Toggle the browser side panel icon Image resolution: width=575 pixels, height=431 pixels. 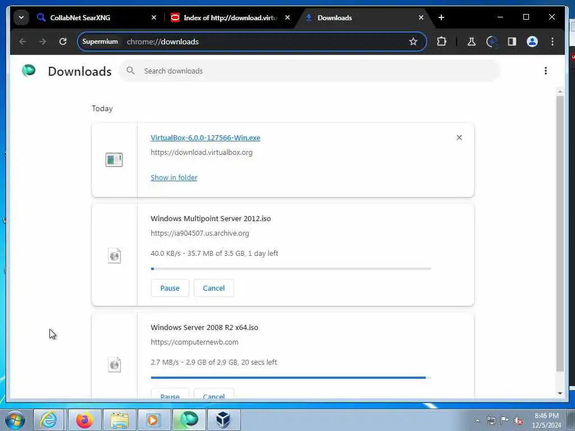[512, 42]
